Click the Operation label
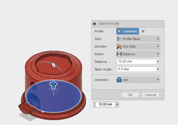This screenshot has width=178, height=125. (x=101, y=80)
